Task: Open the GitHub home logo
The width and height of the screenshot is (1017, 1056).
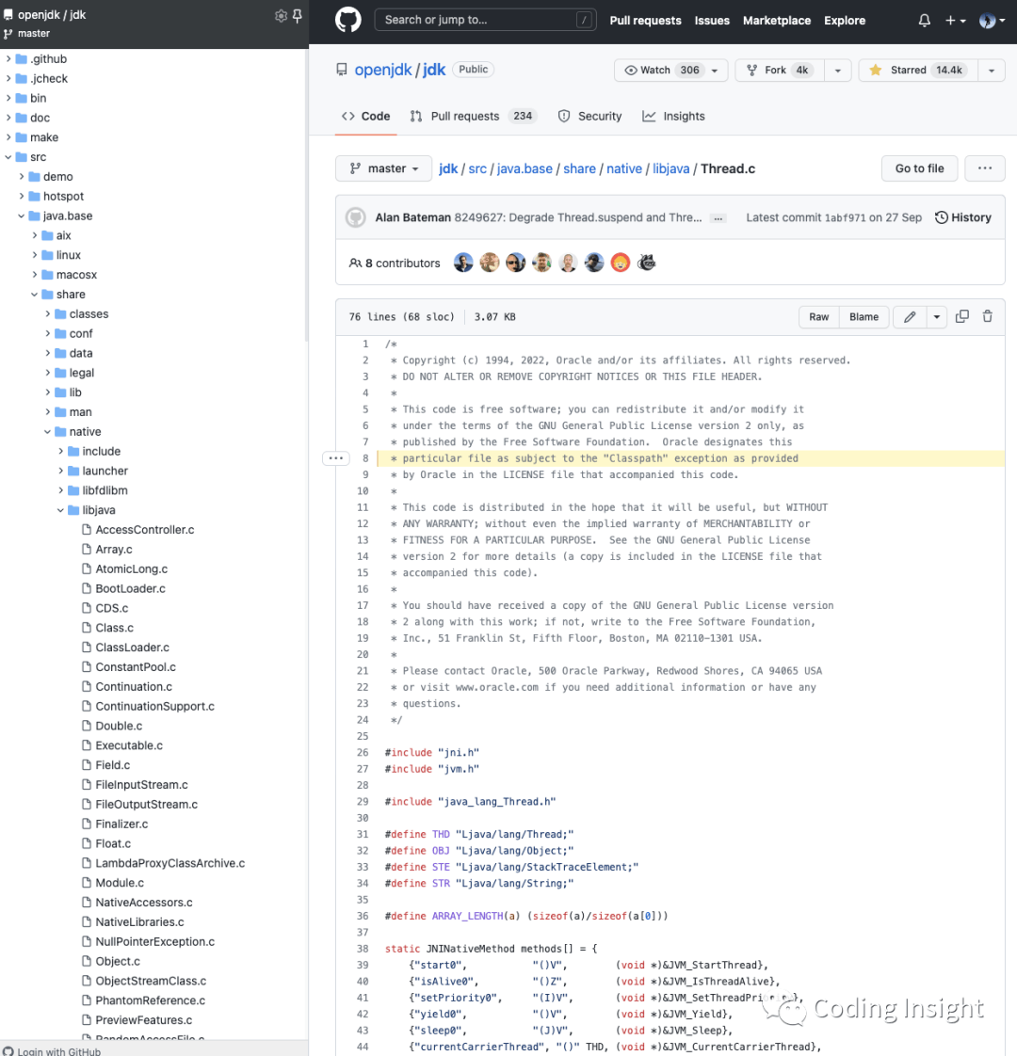Action: click(347, 20)
